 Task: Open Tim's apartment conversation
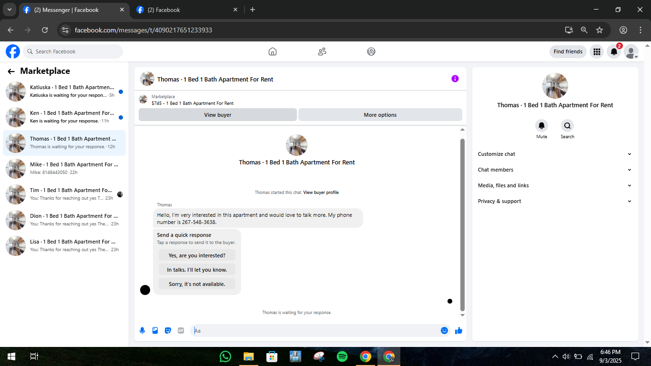tap(64, 194)
